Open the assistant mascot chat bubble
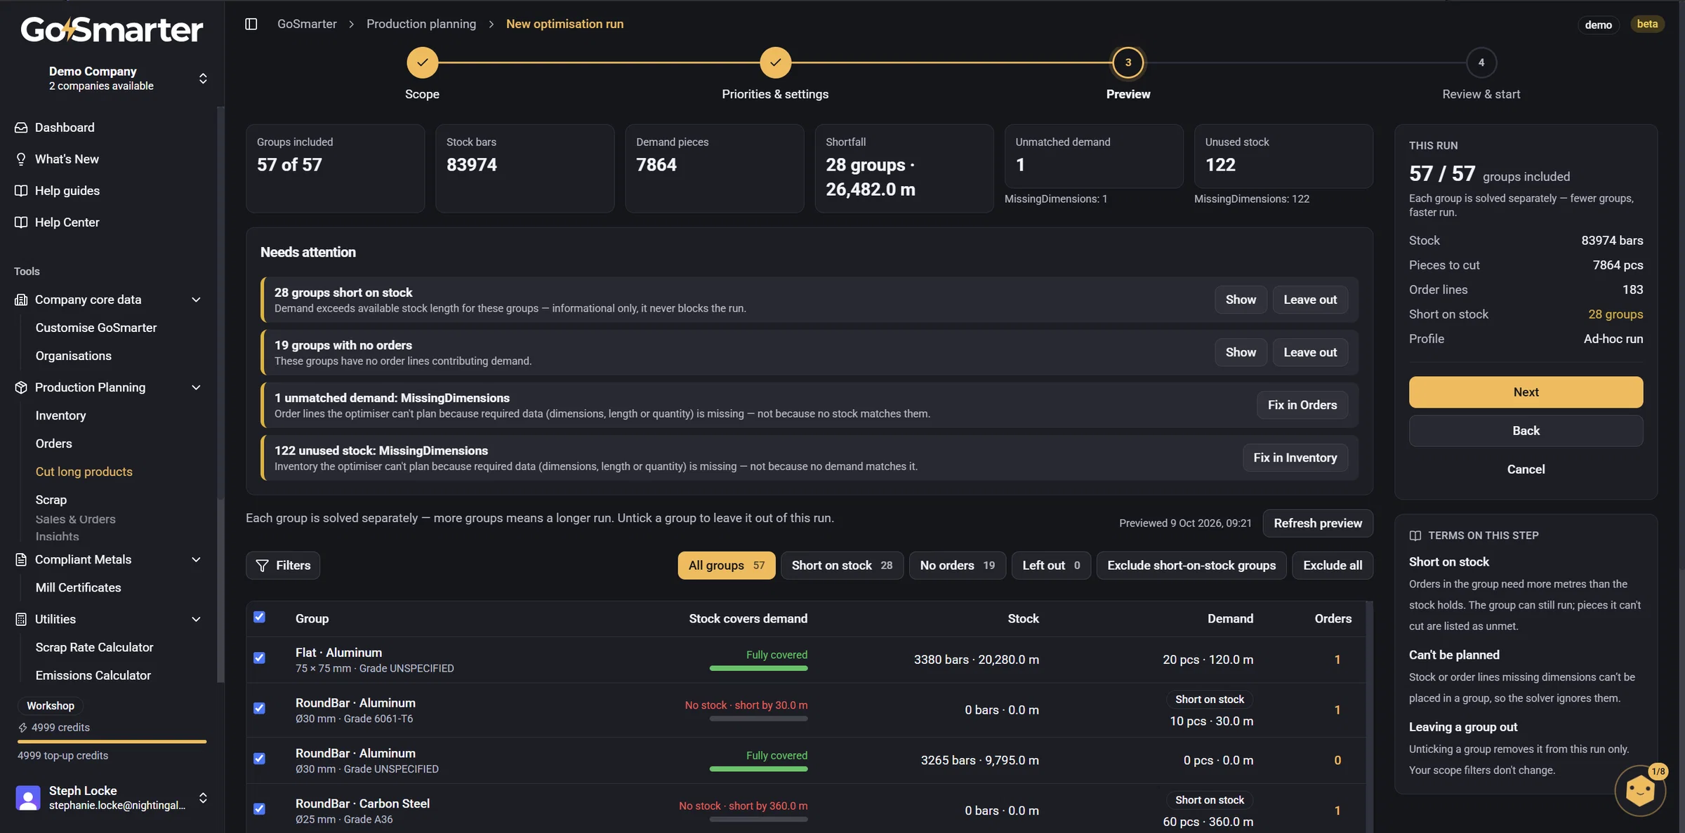The image size is (1685, 833). click(x=1640, y=791)
